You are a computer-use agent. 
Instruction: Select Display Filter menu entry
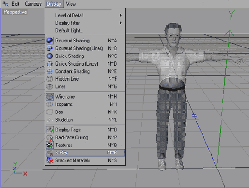coord(67,23)
